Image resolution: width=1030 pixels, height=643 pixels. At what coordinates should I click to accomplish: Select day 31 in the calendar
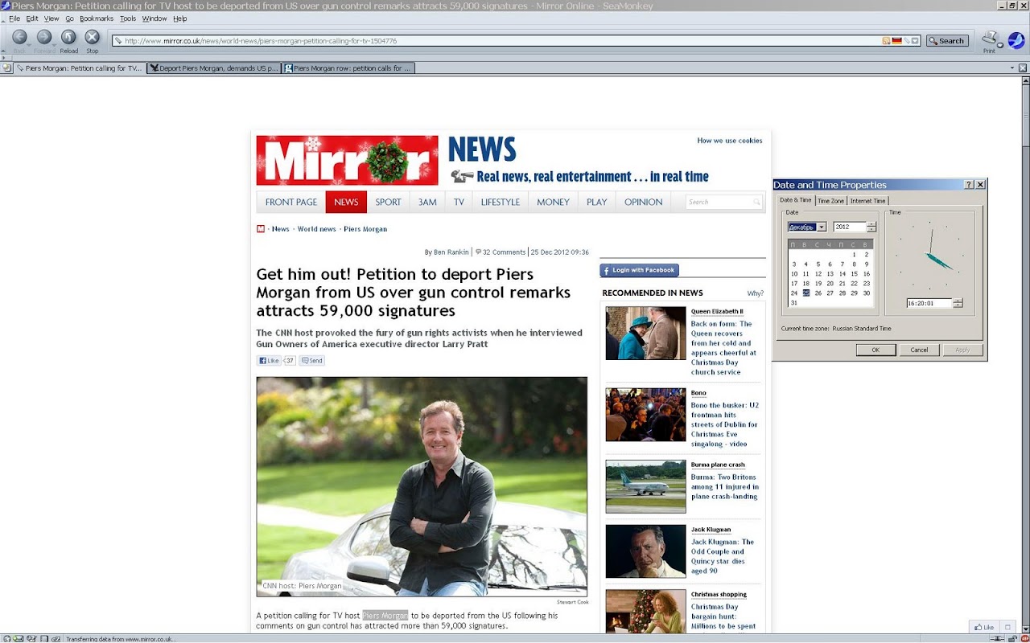(794, 303)
